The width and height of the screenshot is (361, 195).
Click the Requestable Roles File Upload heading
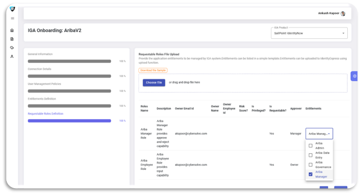click(x=159, y=55)
